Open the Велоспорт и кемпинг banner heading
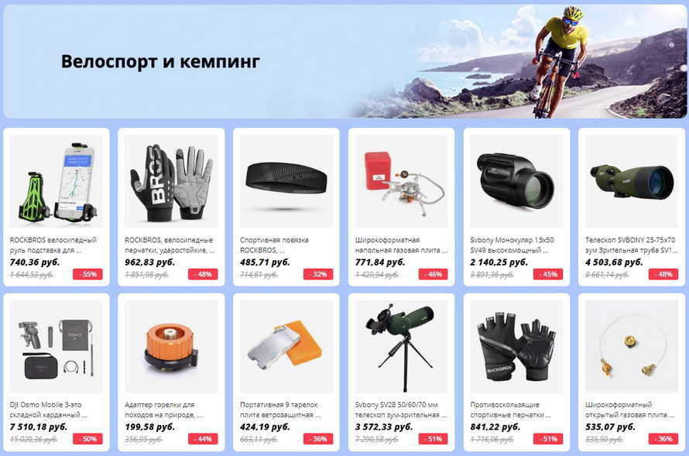This screenshot has height=456, width=689. 160,61
